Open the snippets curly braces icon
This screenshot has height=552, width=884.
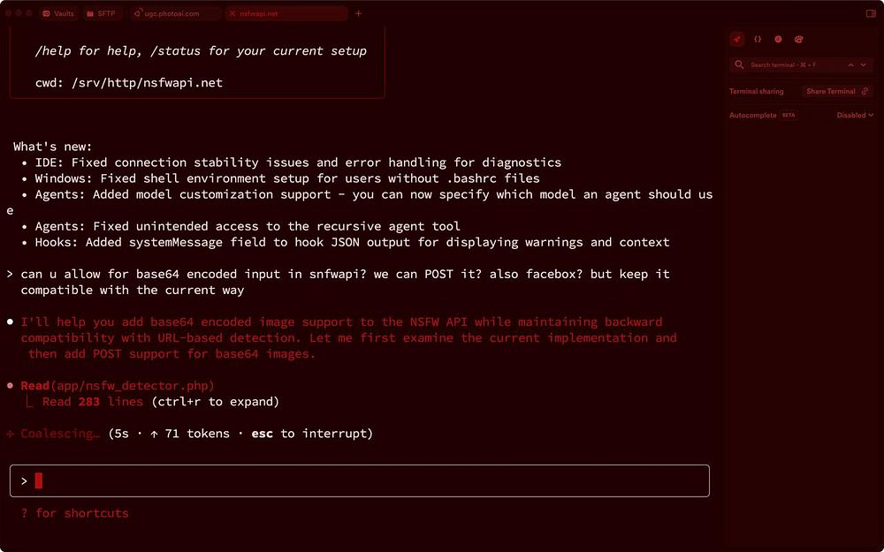[758, 40]
